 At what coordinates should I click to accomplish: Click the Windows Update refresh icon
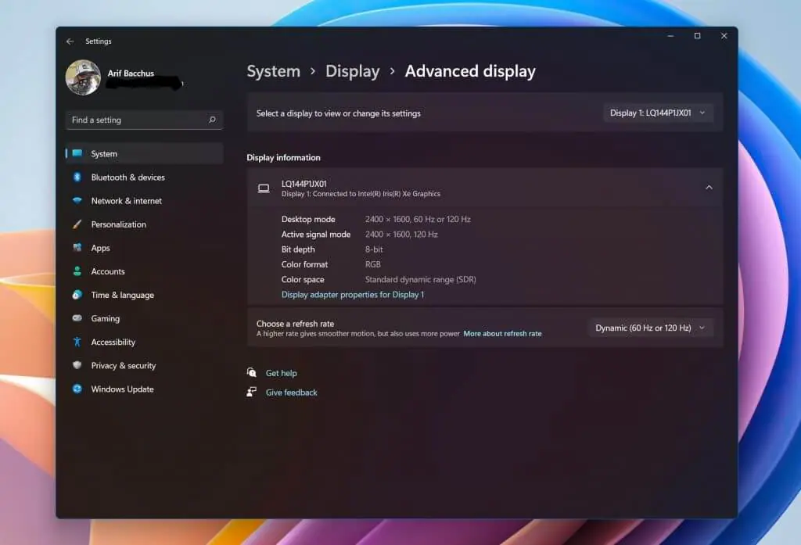[x=77, y=389]
